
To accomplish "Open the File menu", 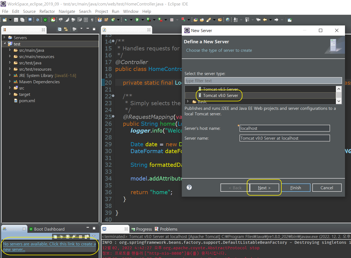I will pos(5,11).
